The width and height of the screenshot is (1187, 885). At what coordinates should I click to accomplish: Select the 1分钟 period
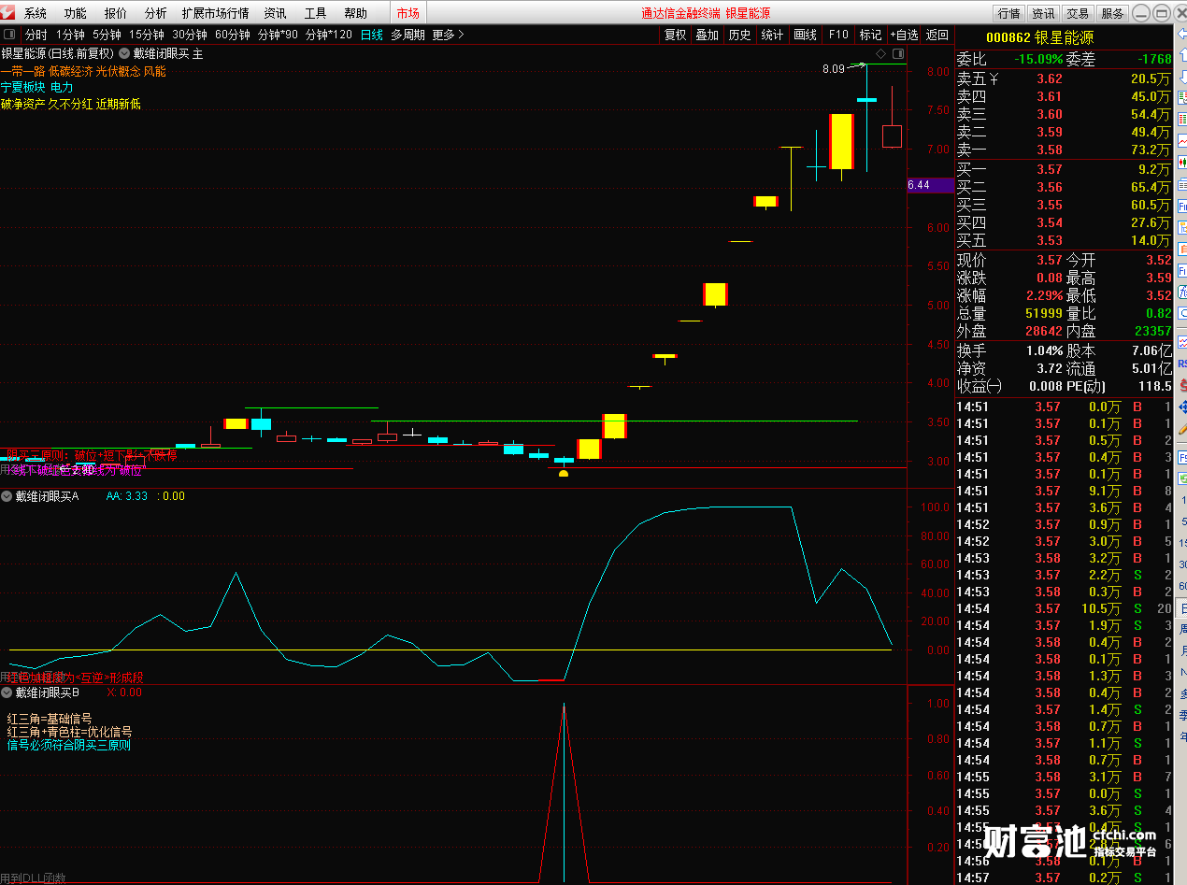coord(70,35)
